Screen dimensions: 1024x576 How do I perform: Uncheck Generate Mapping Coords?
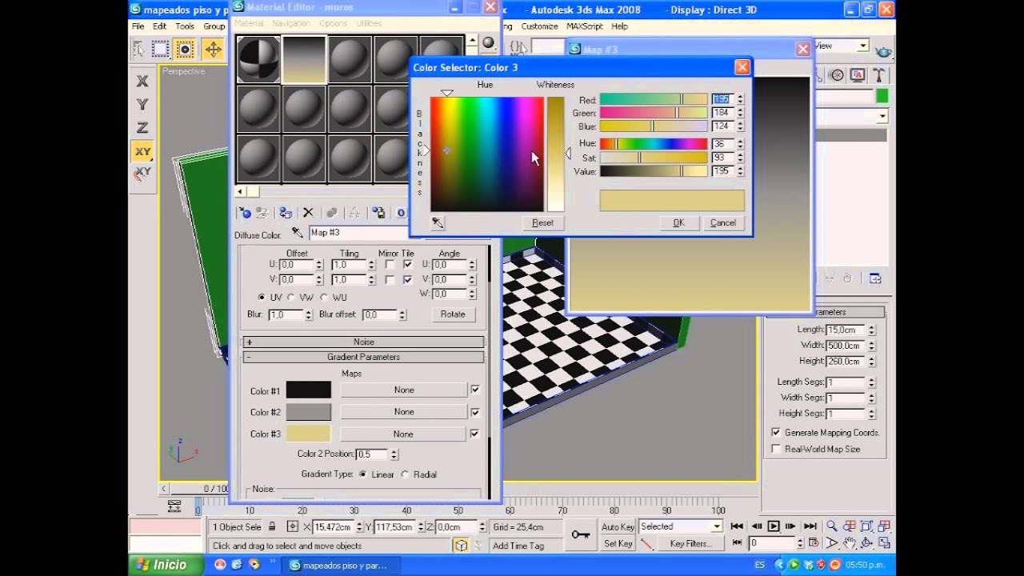[x=775, y=432]
